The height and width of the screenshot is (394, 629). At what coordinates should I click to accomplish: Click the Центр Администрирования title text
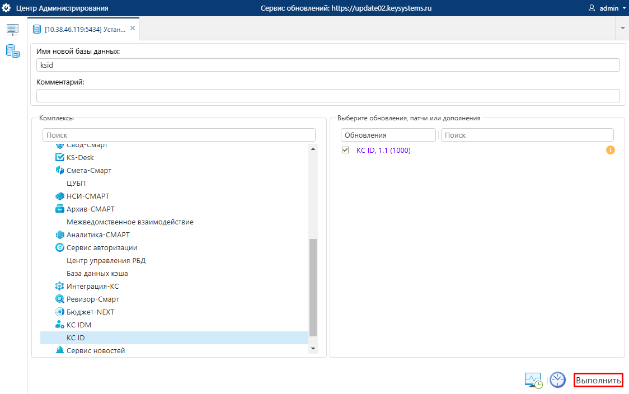[x=62, y=8]
